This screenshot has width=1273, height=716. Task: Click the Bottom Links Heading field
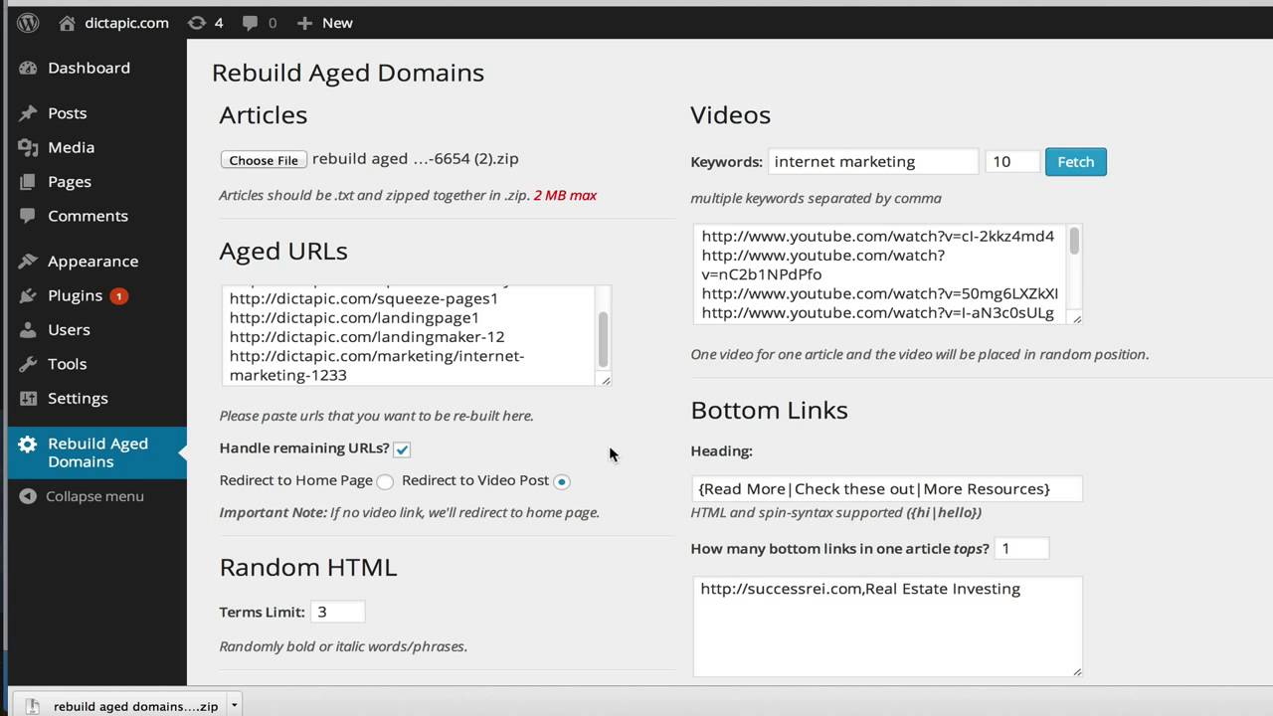(887, 488)
